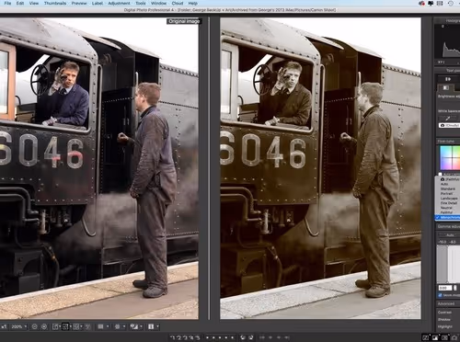Click the grid display icon in bottom toolbar
Screen dimensions: 460x342
76,326
